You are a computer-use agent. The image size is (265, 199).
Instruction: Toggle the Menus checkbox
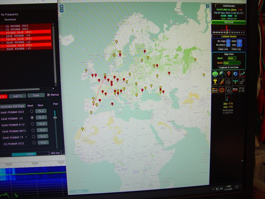pos(48,95)
